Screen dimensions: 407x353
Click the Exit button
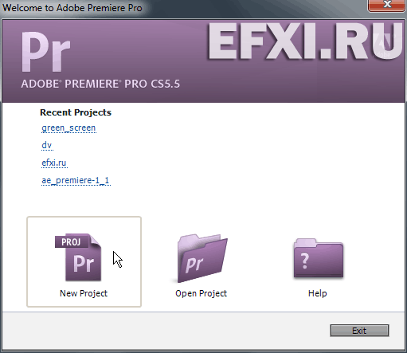pos(359,331)
